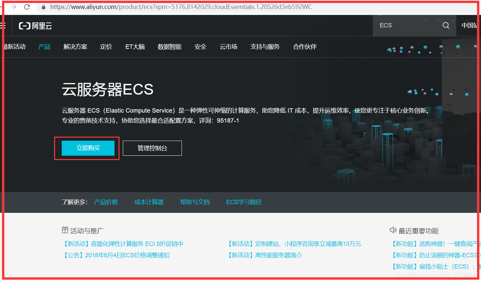481x281 pixels.
Task: Click the 立即购买 button
Action: click(x=88, y=148)
